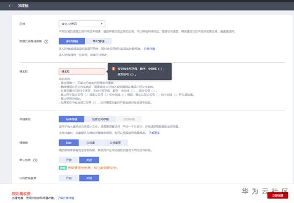Screen dimensions: 294x203
Task: Set bucket policy to 公共读写
Action: point(115,142)
